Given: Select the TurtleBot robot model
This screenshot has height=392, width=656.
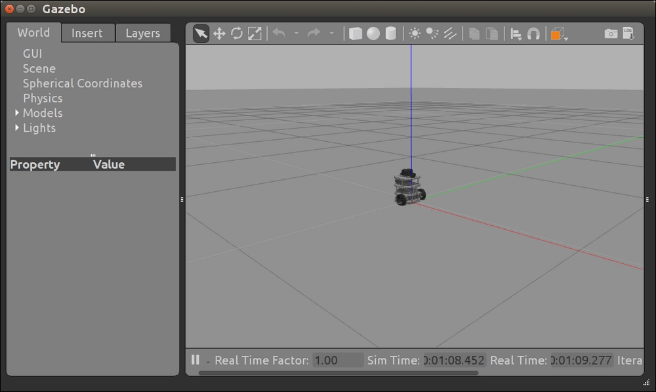Looking at the screenshot, I should [409, 188].
